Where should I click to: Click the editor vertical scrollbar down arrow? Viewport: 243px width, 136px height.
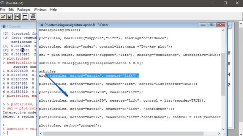pyautogui.click(x=223, y=129)
